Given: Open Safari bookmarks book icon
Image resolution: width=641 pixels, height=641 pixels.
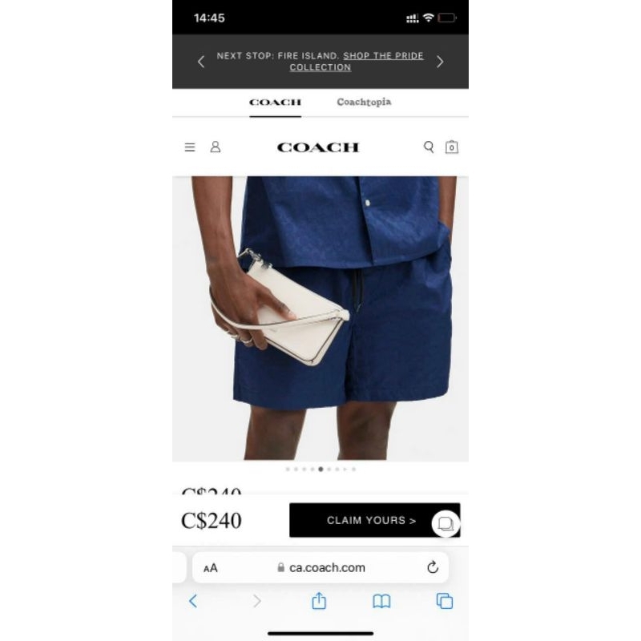Looking at the screenshot, I should tap(381, 601).
